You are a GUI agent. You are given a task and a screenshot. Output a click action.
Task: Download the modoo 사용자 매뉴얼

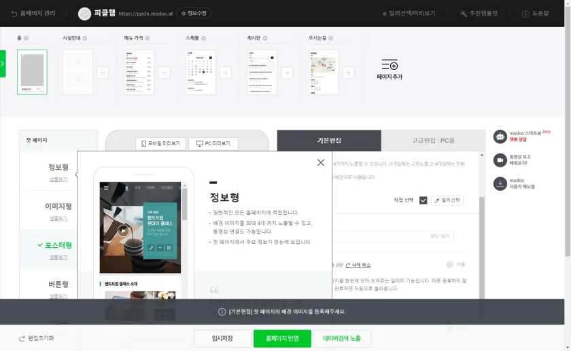click(500, 183)
